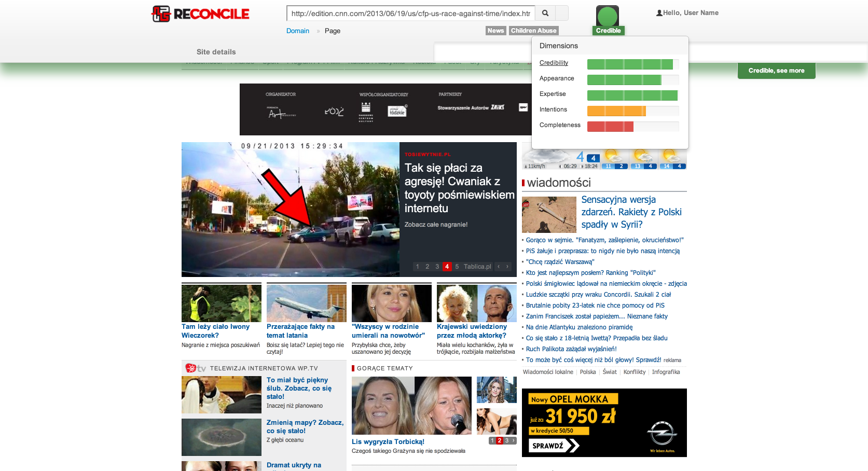Click the Reconcile logo icon

[x=161, y=14]
